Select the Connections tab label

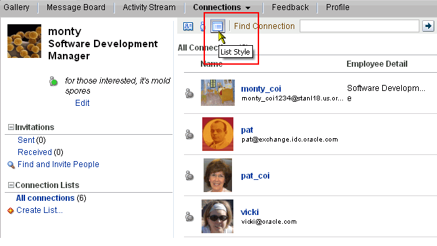tap(217, 7)
